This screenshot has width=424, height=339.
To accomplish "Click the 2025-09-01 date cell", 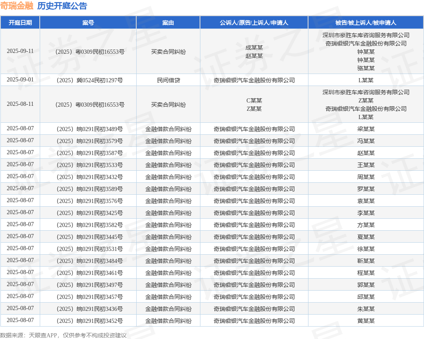I will point(20,79).
